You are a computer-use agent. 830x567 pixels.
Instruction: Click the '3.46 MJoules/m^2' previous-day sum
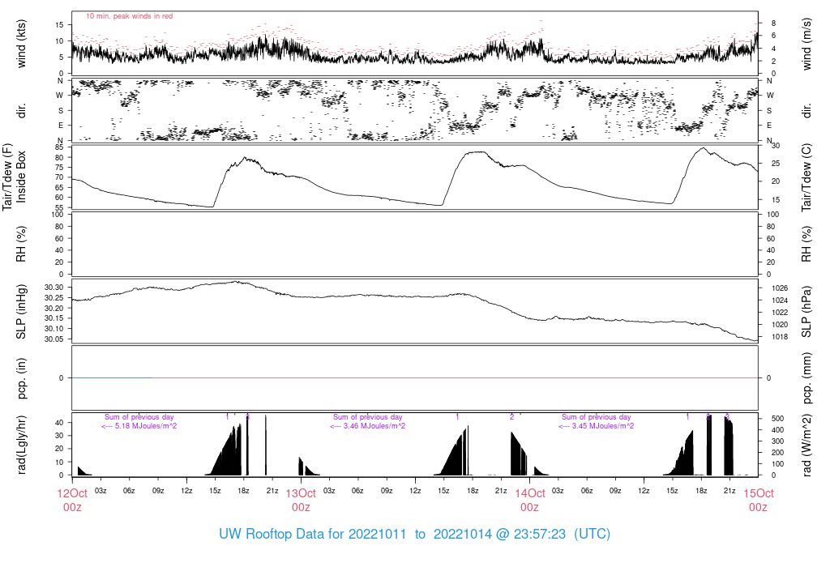click(374, 426)
